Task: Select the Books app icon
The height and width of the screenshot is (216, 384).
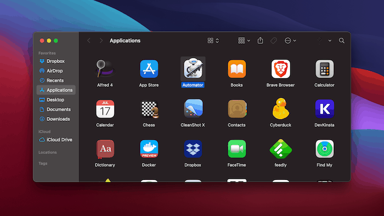Action: pos(236,69)
